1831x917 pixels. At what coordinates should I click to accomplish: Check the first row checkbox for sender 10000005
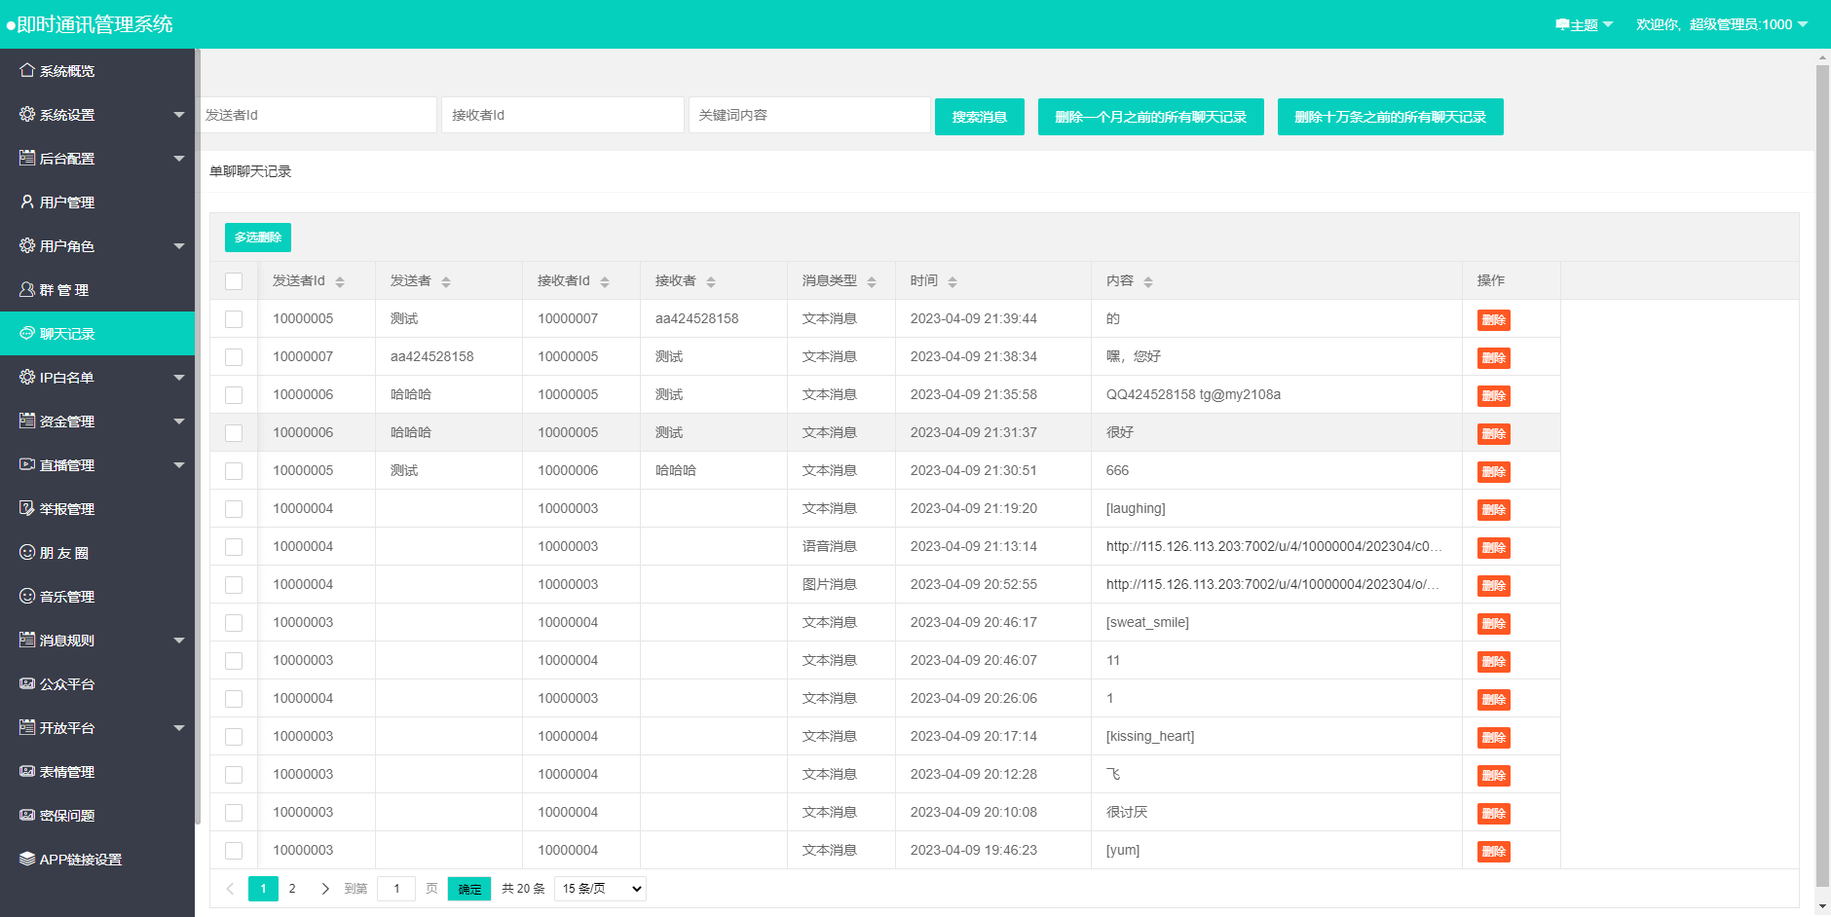coord(234,318)
